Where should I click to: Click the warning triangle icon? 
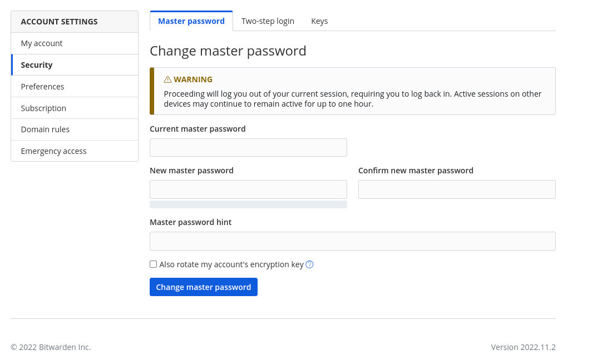pos(167,79)
